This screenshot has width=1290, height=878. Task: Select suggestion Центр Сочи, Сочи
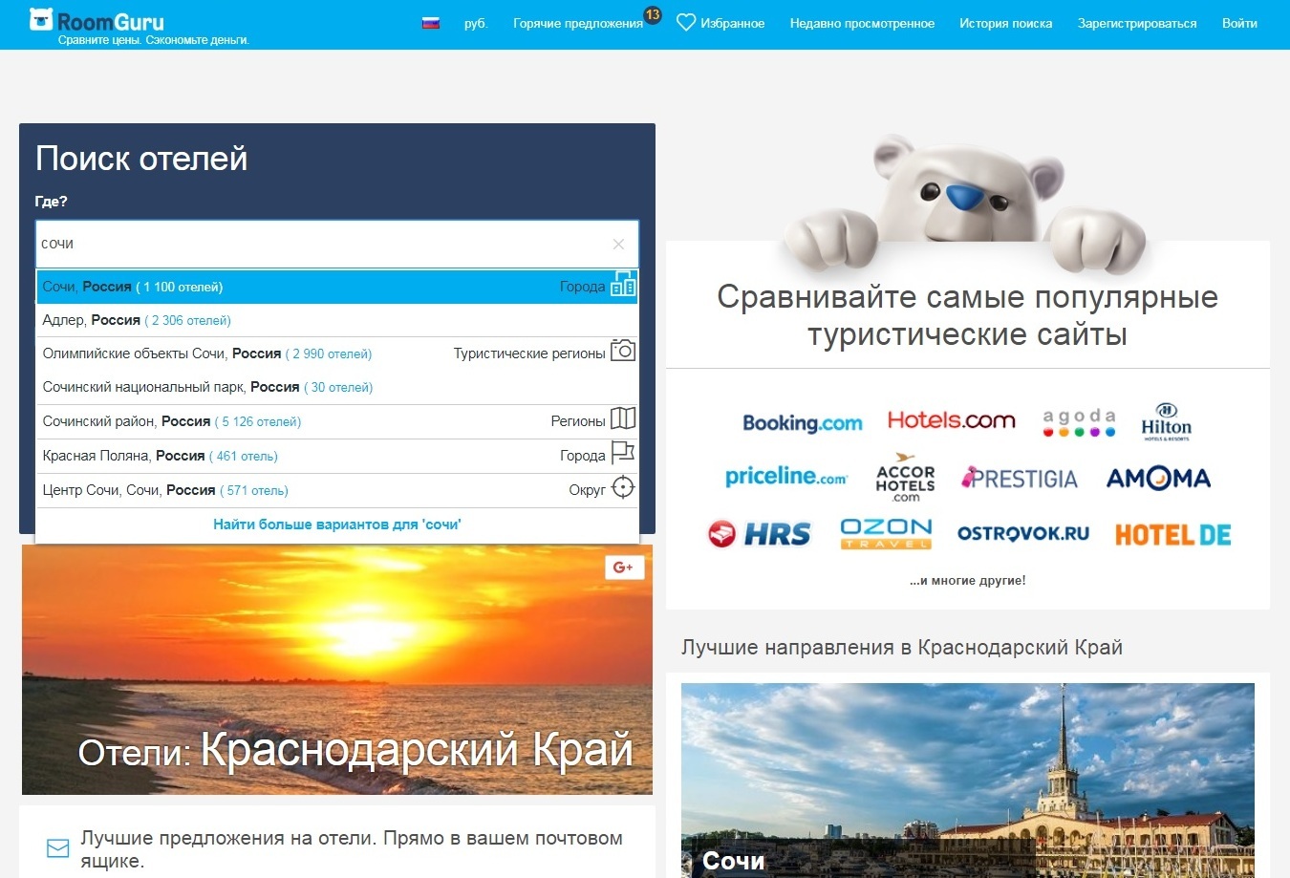(337, 490)
